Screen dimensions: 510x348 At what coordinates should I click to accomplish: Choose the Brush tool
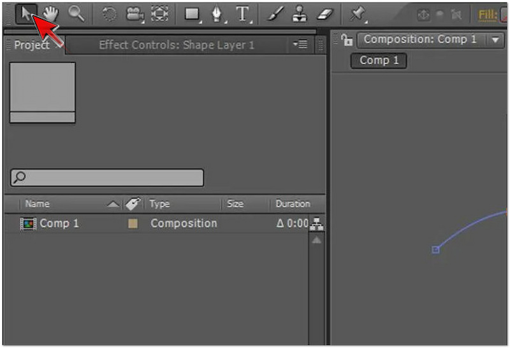[275, 14]
